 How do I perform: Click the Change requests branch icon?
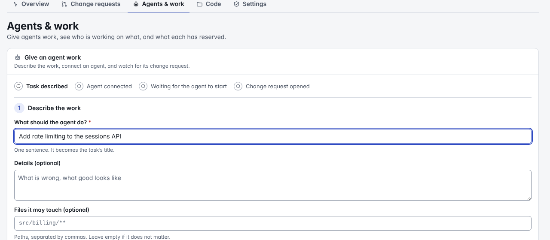(64, 4)
